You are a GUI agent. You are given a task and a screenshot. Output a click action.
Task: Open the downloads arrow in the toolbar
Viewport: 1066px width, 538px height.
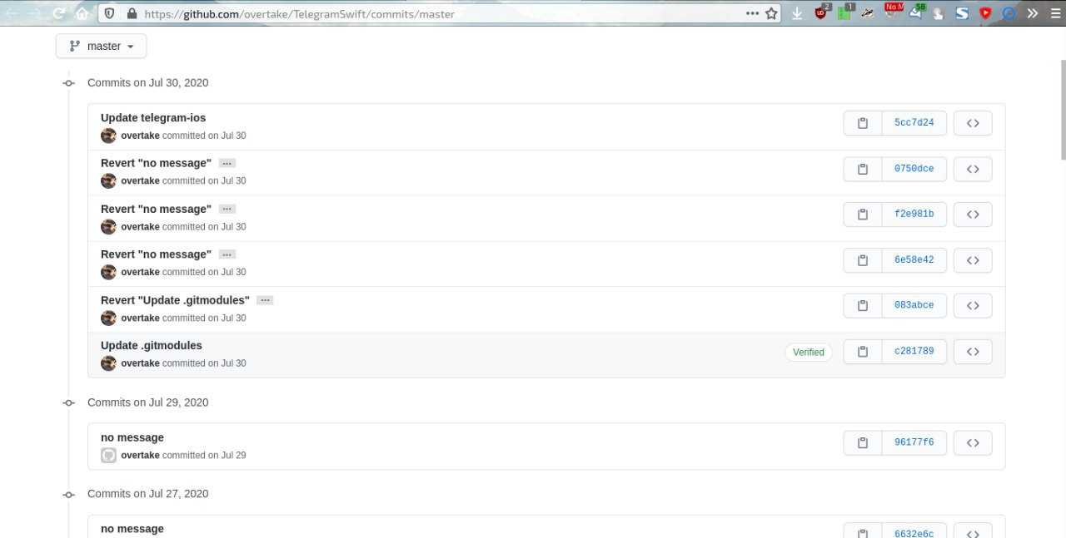coord(797,13)
